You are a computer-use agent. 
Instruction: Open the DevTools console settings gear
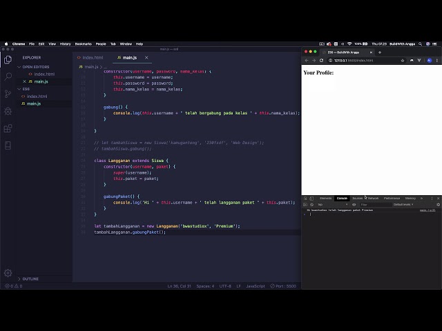point(438,205)
